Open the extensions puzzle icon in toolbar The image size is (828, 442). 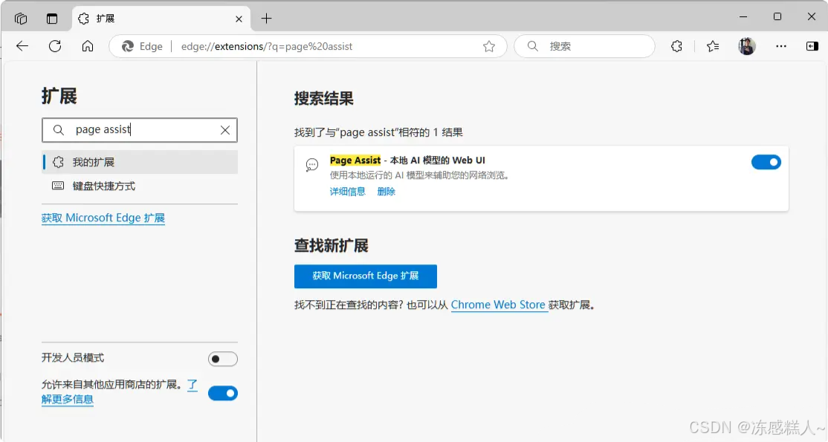[x=676, y=47]
